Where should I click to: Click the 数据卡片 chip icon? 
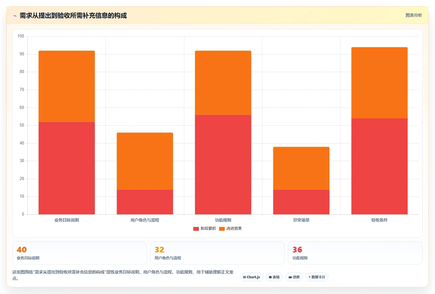310,277
